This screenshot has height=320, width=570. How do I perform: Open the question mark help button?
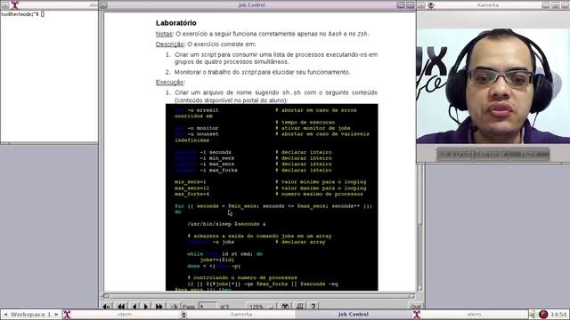point(313,307)
